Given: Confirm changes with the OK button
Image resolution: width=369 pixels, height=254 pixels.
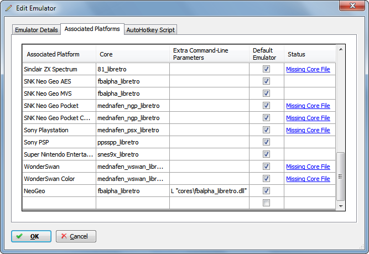Looking at the screenshot, I should [32, 236].
